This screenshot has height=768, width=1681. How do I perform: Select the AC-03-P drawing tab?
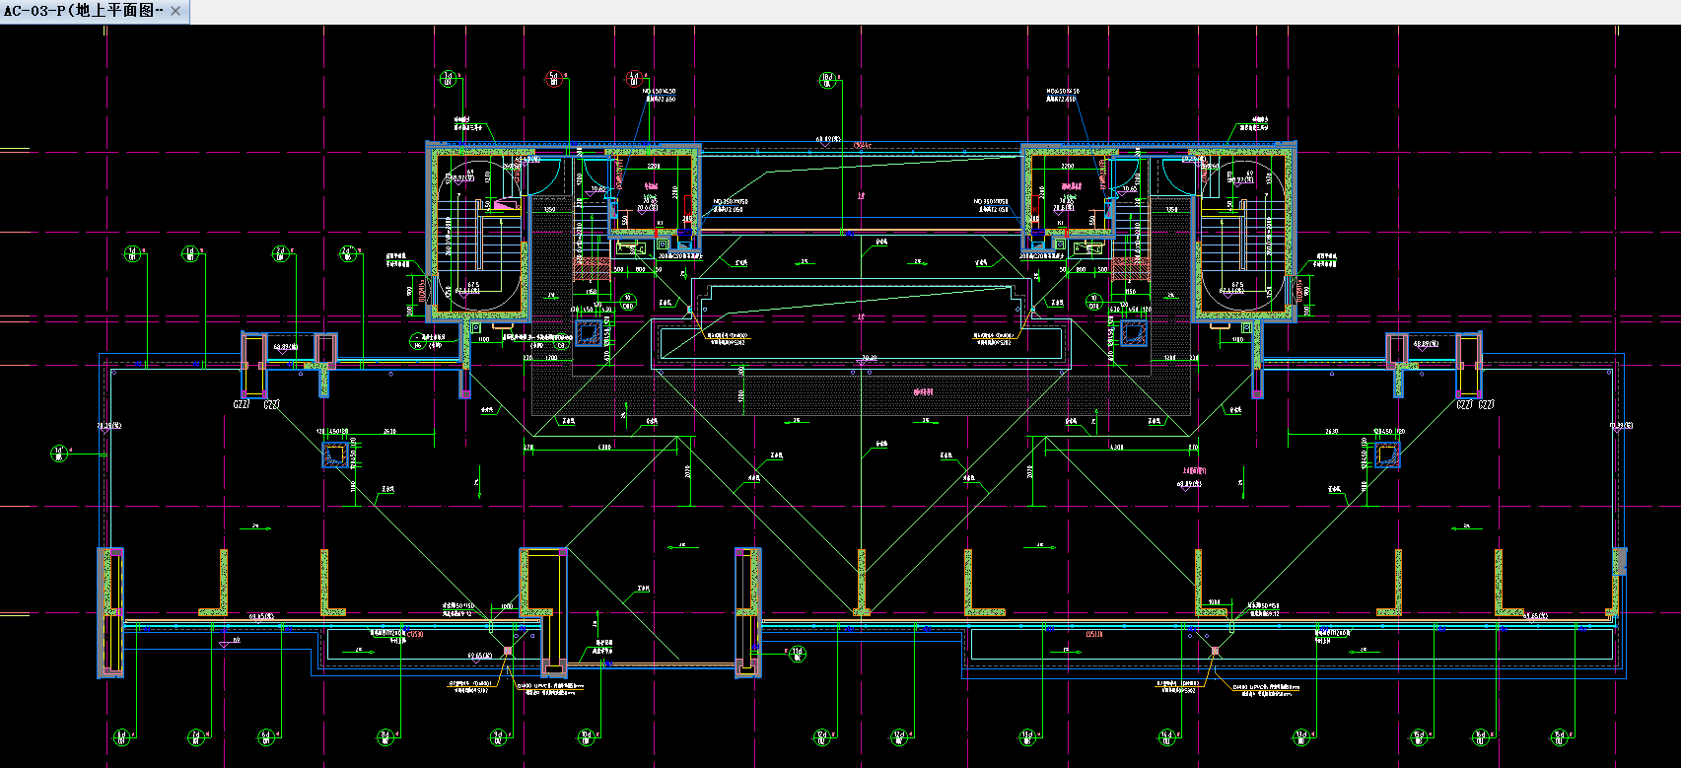click(94, 12)
